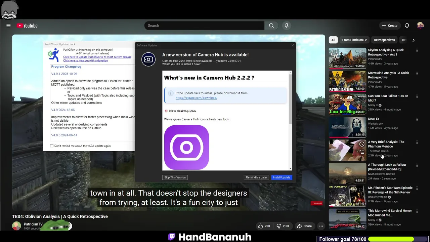430x242 pixels.
Task: Click the Twitch logo in the overlay
Action: [172, 237]
